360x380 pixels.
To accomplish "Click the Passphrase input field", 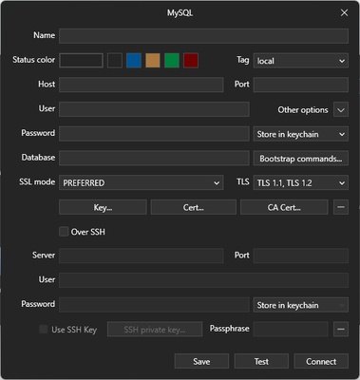I will (291, 329).
